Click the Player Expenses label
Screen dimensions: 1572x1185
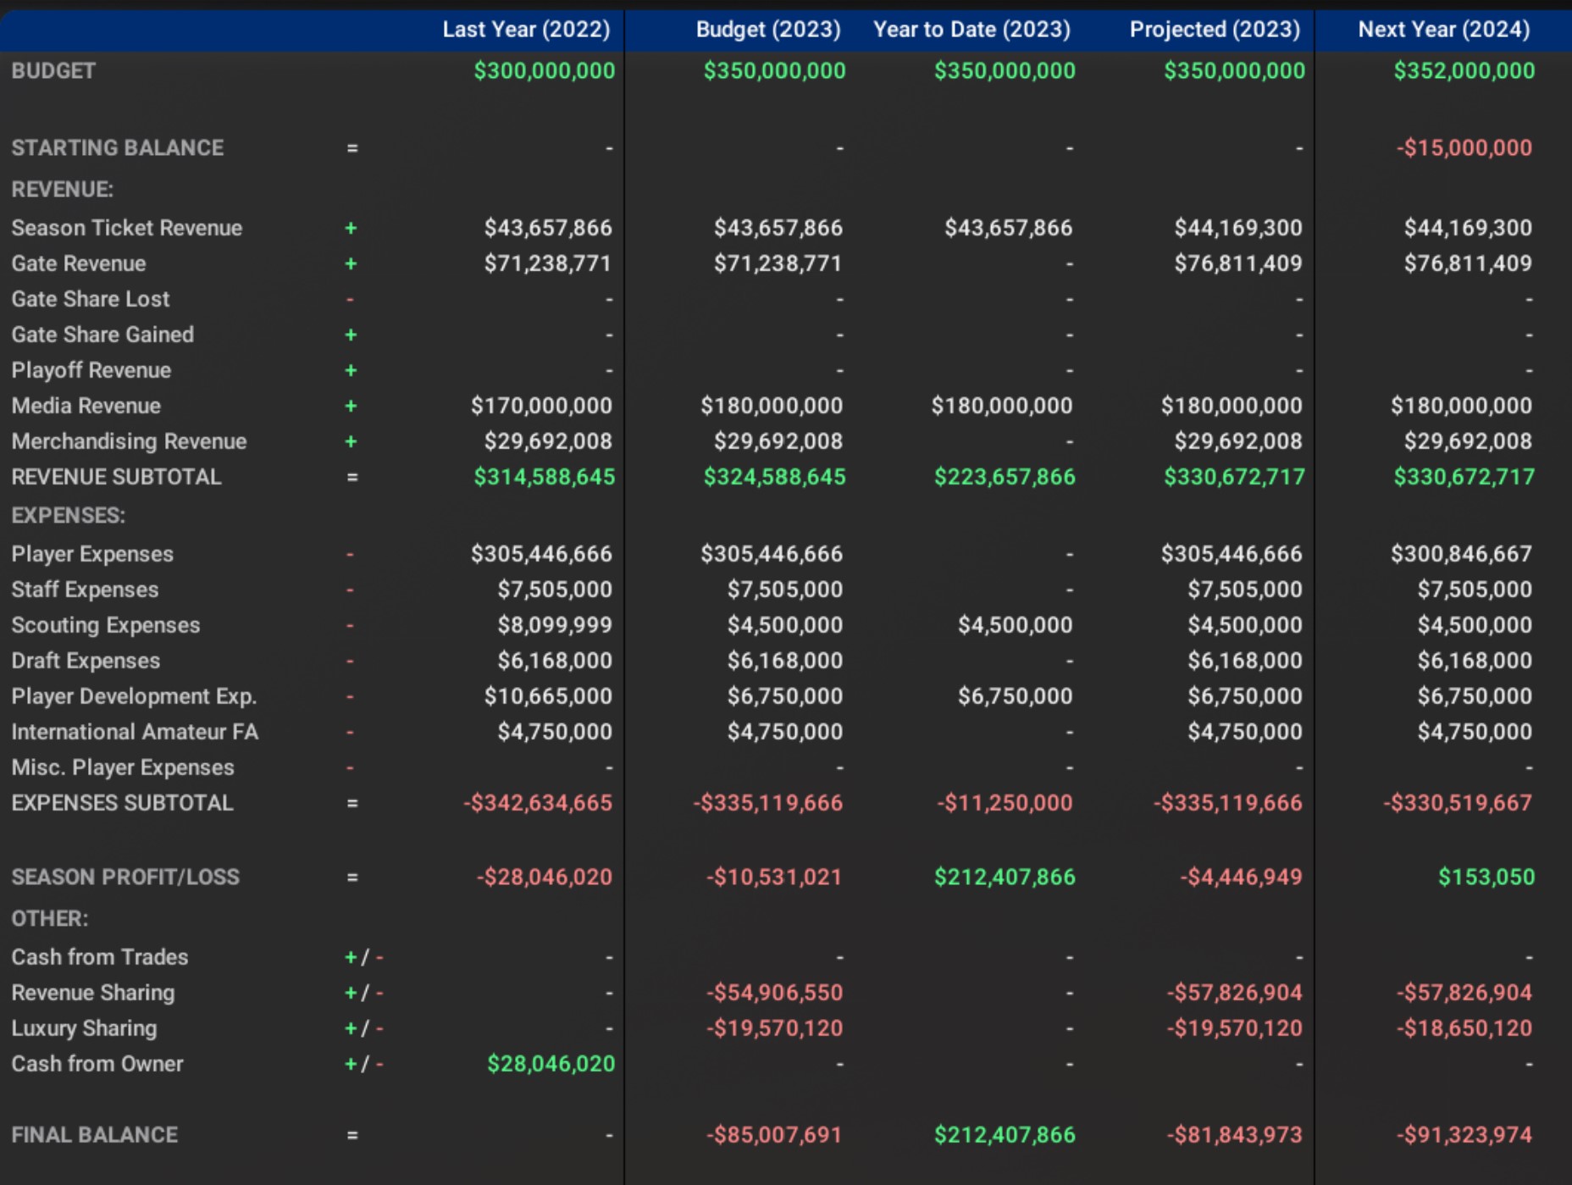tap(92, 554)
